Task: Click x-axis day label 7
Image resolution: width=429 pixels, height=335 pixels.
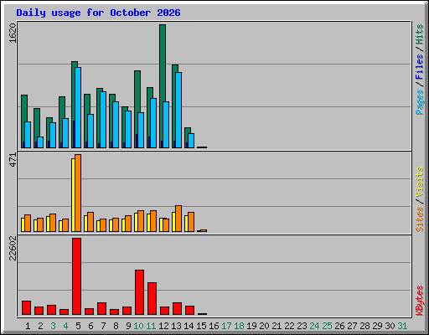Action: tap(103, 326)
